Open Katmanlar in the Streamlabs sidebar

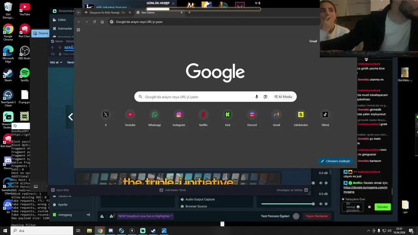point(62,28)
